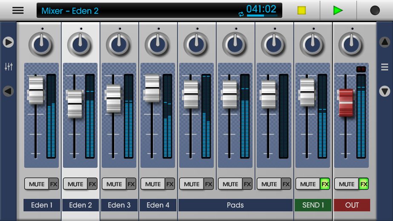Click left-pointing arrow in left sidebar

click(x=8, y=91)
